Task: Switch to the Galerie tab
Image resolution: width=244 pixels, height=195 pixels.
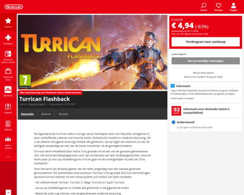Action: [x=46, y=114]
